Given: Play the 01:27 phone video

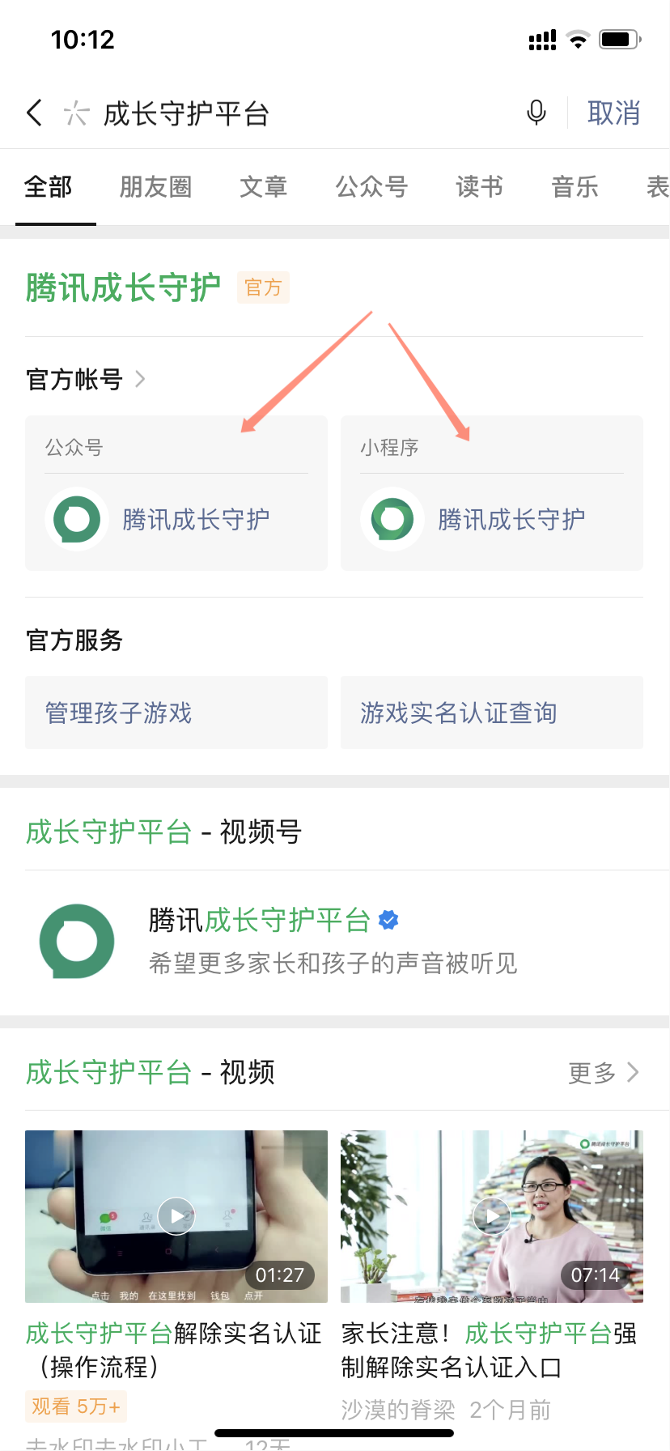Looking at the screenshot, I should 176,1215.
